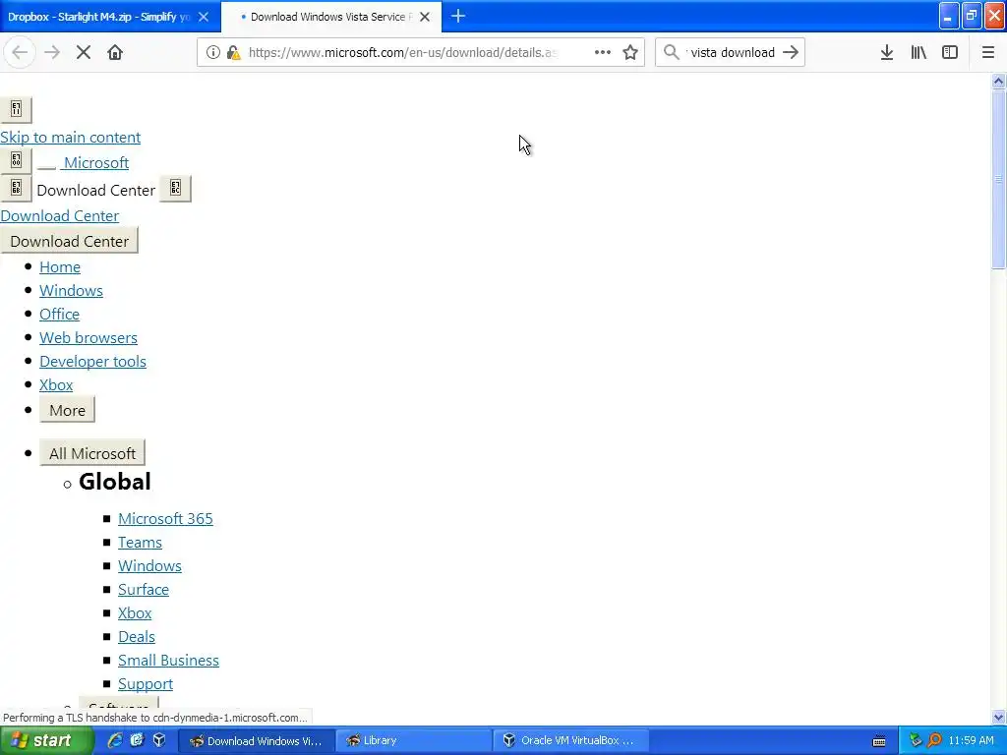
Task: Click the vista download search field
Action: [731, 53]
